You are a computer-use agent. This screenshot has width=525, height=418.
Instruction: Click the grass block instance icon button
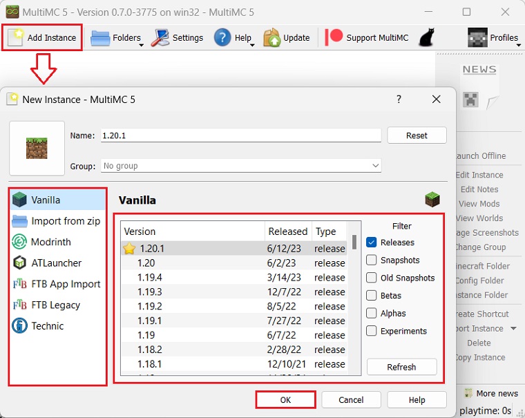[x=37, y=148]
